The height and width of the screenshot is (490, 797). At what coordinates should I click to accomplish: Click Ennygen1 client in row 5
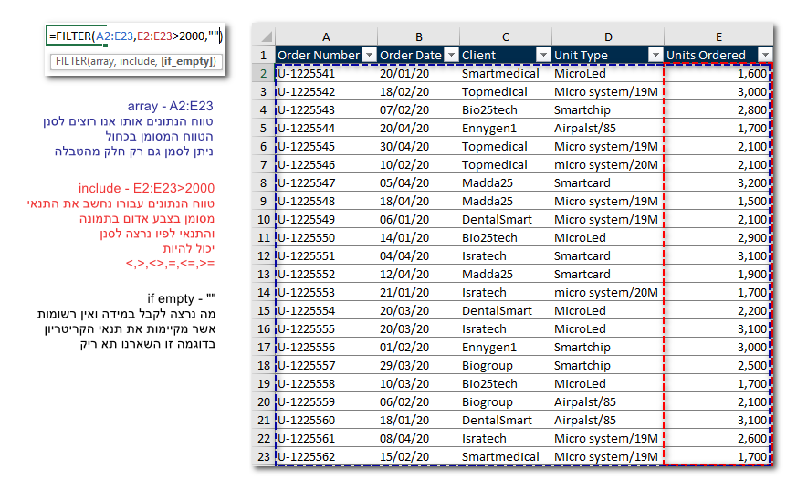coord(505,128)
